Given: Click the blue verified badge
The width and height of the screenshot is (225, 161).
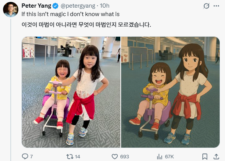Looking at the screenshot, I should click(x=56, y=6).
